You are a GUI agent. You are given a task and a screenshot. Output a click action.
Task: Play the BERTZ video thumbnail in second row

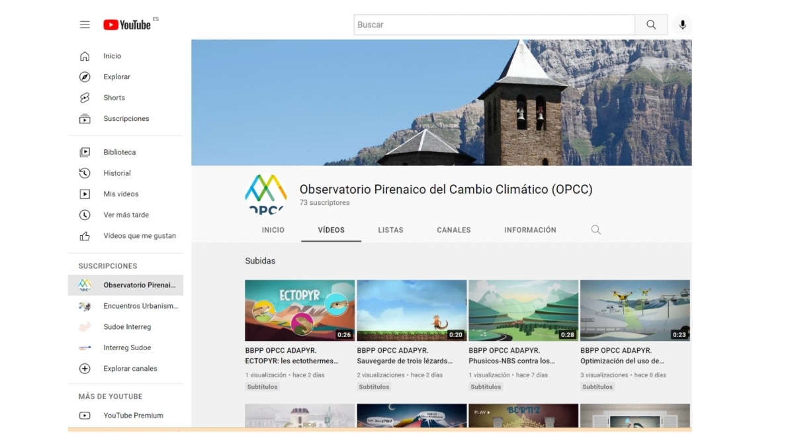[523, 416]
